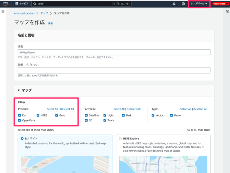Image resolution: width=230 pixels, height=173 pixels.
Task: Click the 名前と説明 section heading
Action: pyautogui.click(x=26, y=35)
